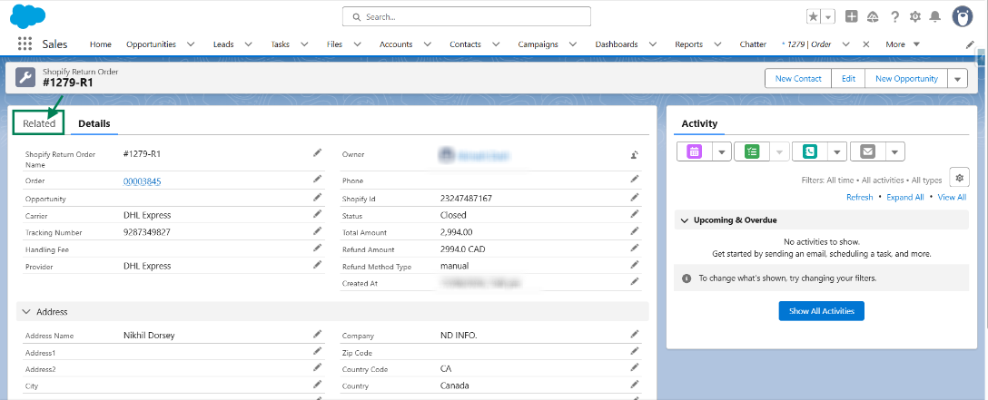Expand the Campaigns tab dropdown chevron
This screenshot has height=400, width=988.
click(x=573, y=44)
